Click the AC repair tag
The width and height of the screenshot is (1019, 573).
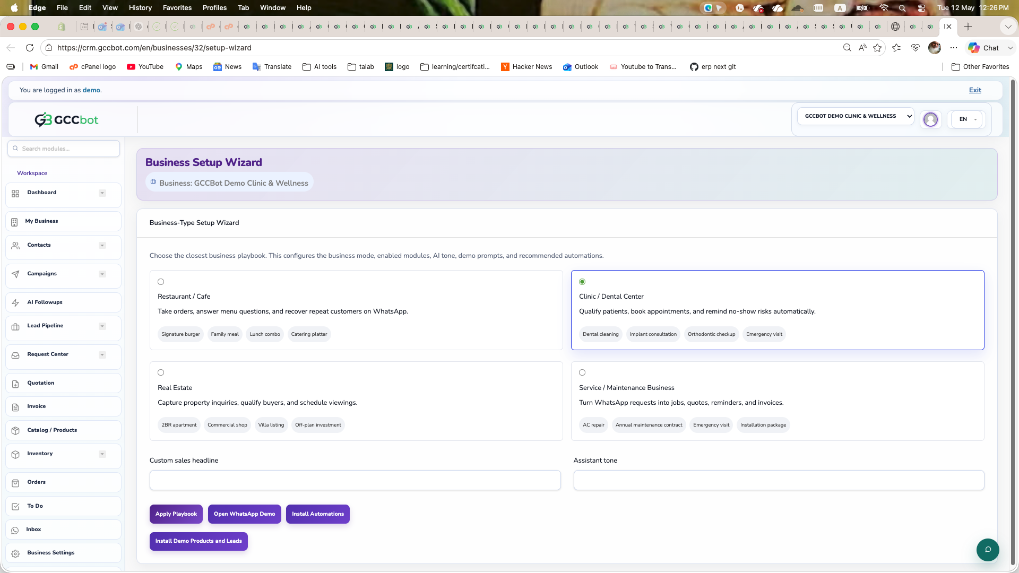click(593, 425)
